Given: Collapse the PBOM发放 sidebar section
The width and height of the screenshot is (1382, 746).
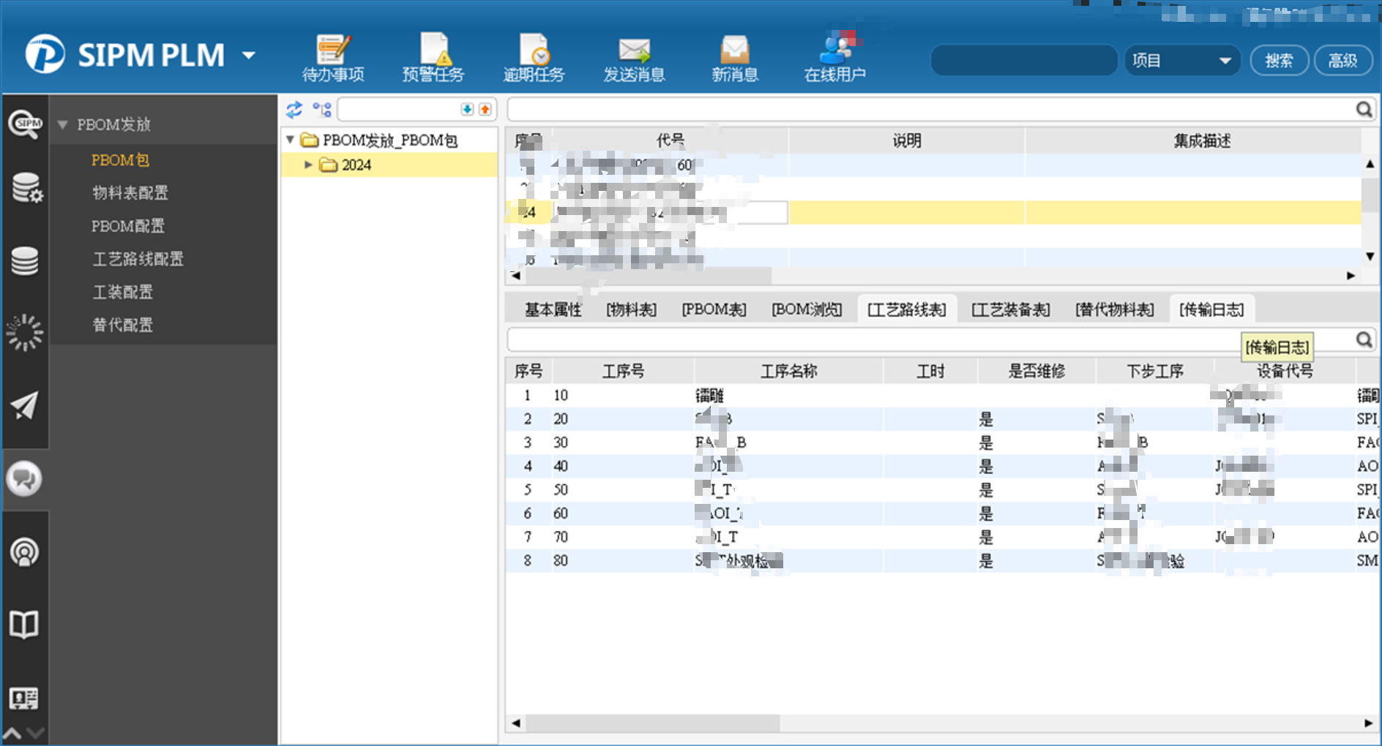Looking at the screenshot, I should coord(63,125).
